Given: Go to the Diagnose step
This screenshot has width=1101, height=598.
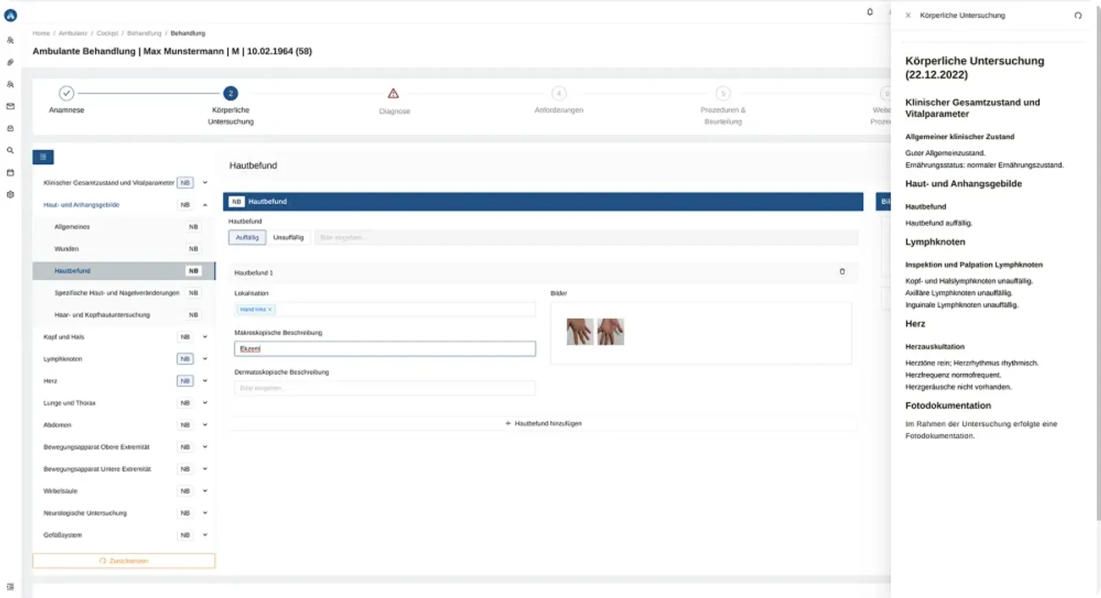Looking at the screenshot, I should (x=394, y=100).
